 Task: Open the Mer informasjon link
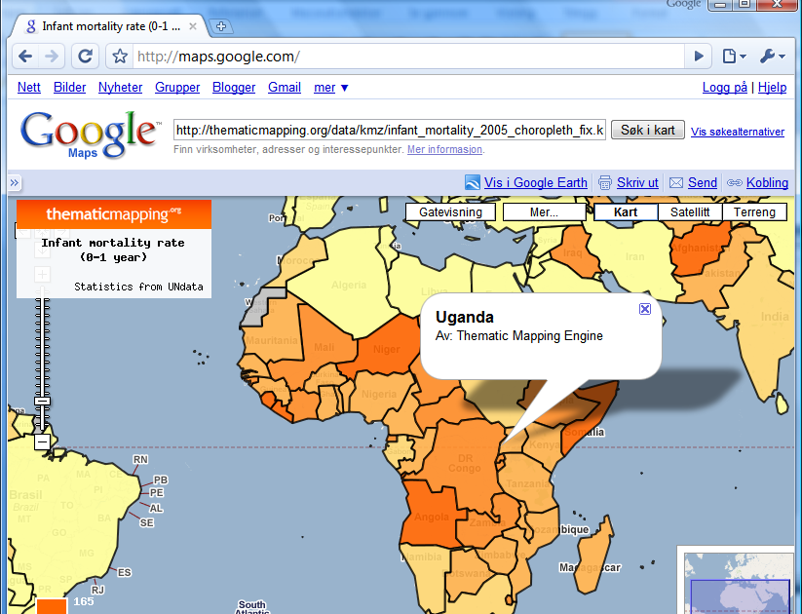point(444,149)
